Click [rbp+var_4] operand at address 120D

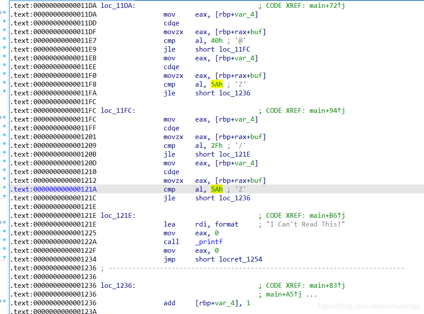click(237, 163)
